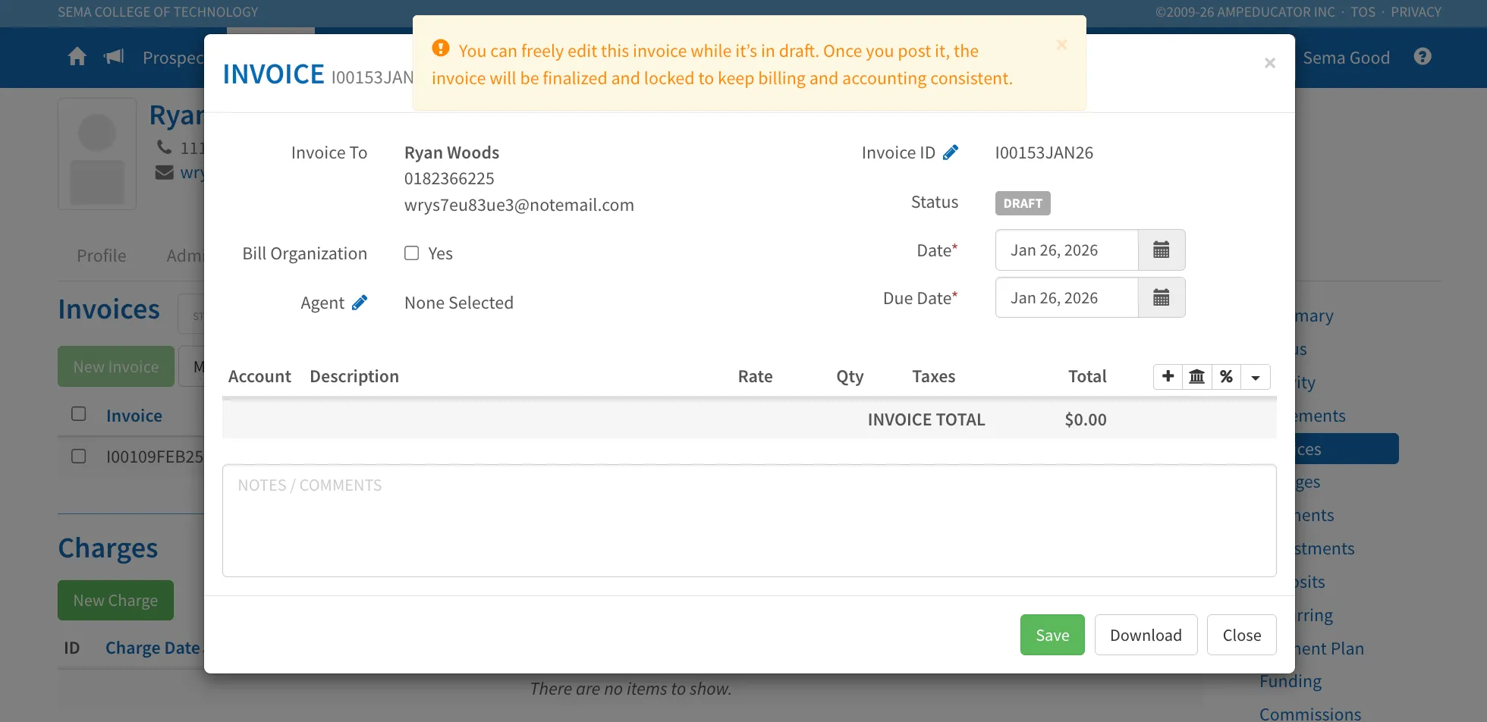Toggle the select-all Invoice header checkbox
The width and height of the screenshot is (1487, 722).
[x=78, y=414]
